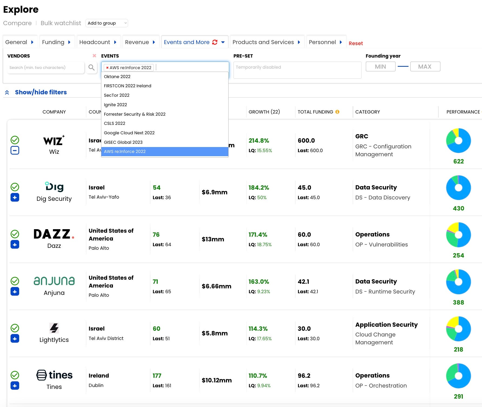
Task: Choose GISEC Global 2023 event
Action: tap(165, 142)
